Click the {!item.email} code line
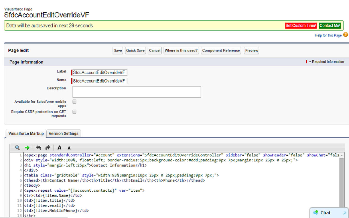349x218 pixels. point(49,205)
